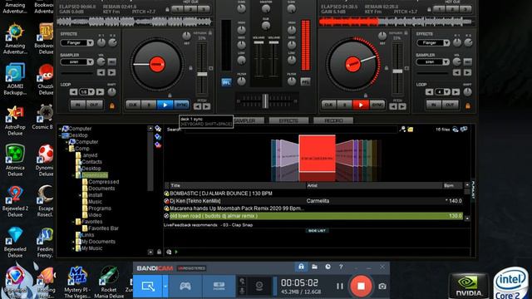Open the right deck loop length dropdown
Screen dimensions: 532x299
447,92
